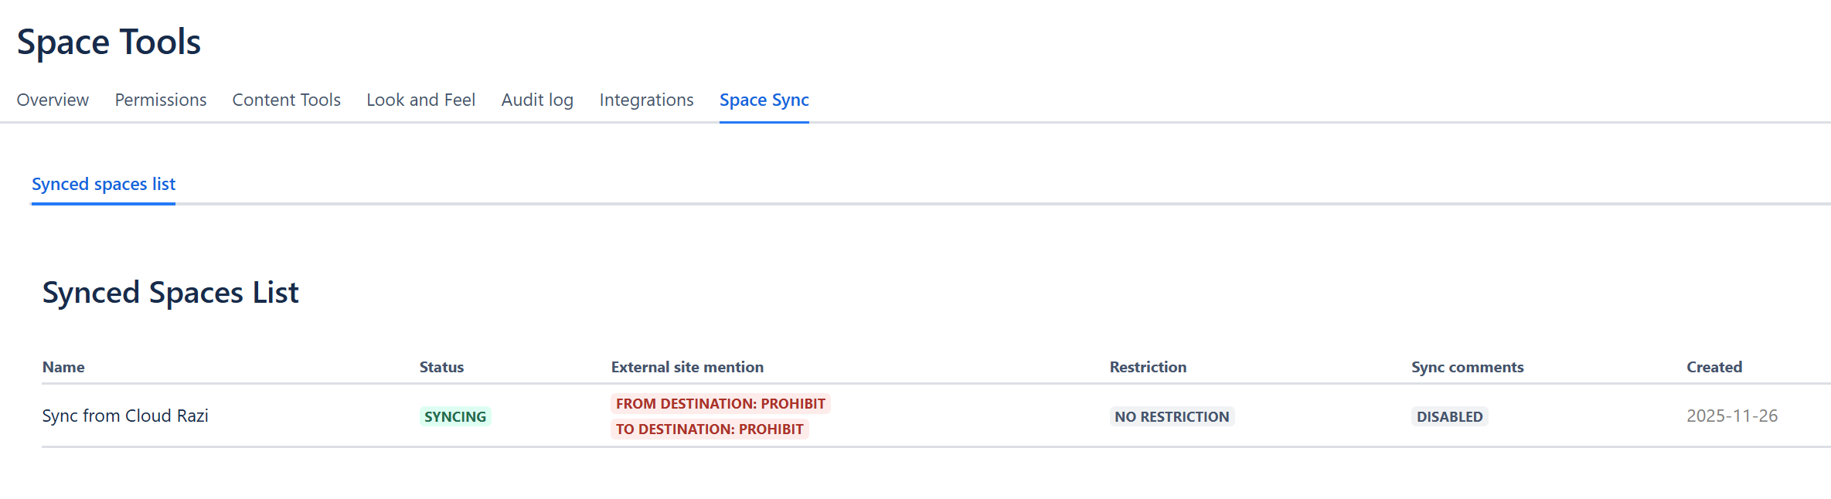This screenshot has height=499, width=1831.
Task: Switch to the Permissions tab
Action: coord(161,100)
